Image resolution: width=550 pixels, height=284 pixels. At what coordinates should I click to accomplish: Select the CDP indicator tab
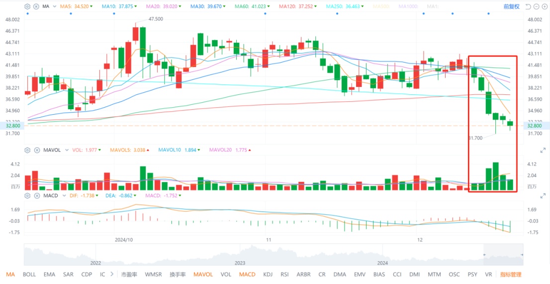click(87, 275)
